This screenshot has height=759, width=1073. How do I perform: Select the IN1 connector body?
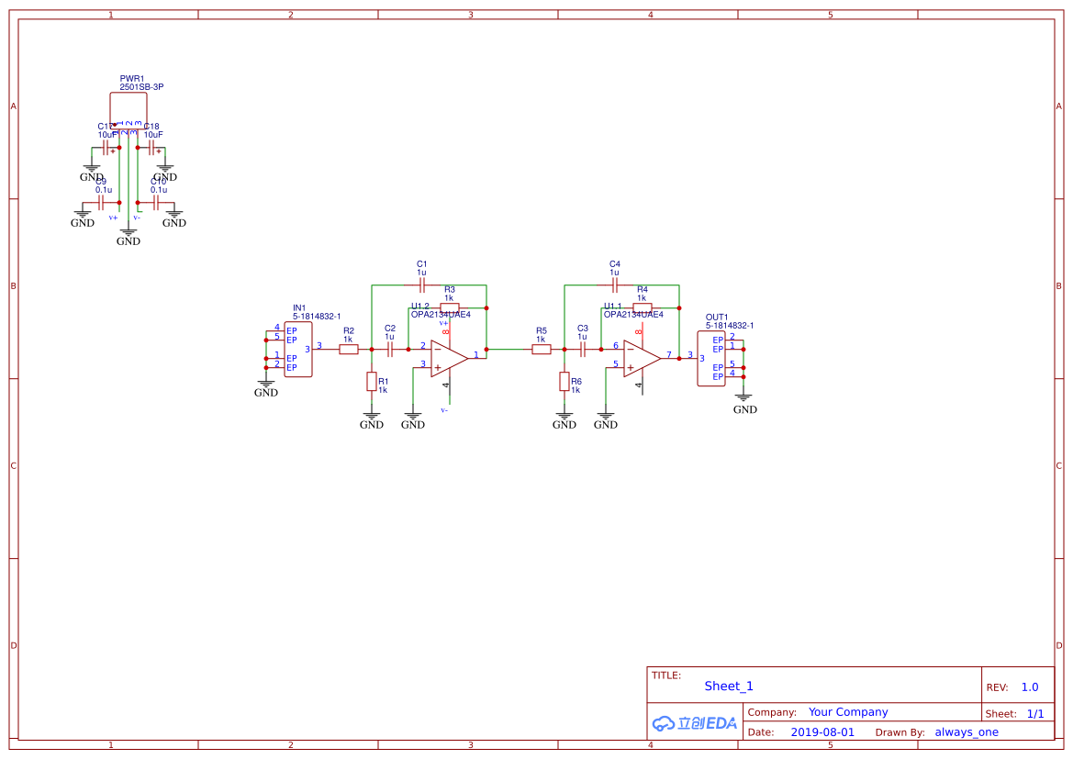point(298,349)
